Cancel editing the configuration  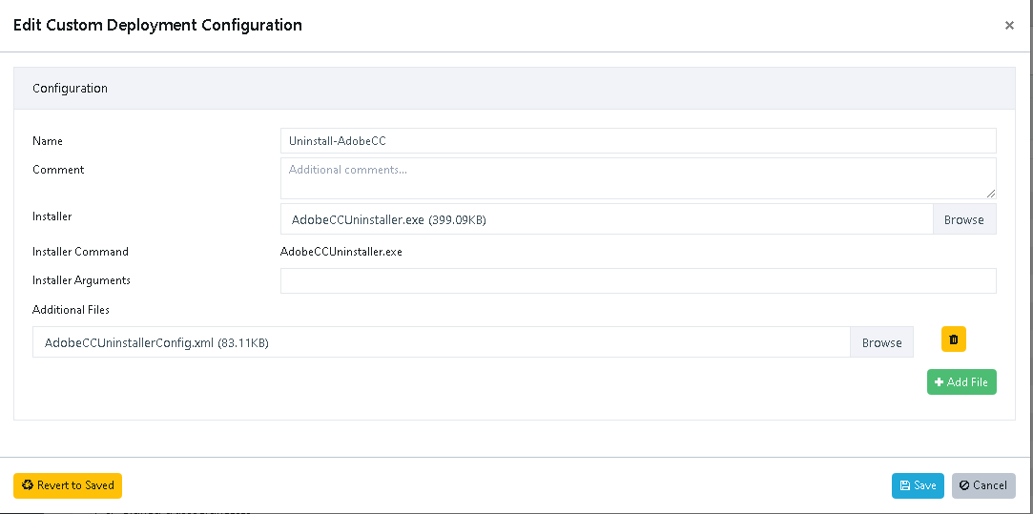click(983, 485)
